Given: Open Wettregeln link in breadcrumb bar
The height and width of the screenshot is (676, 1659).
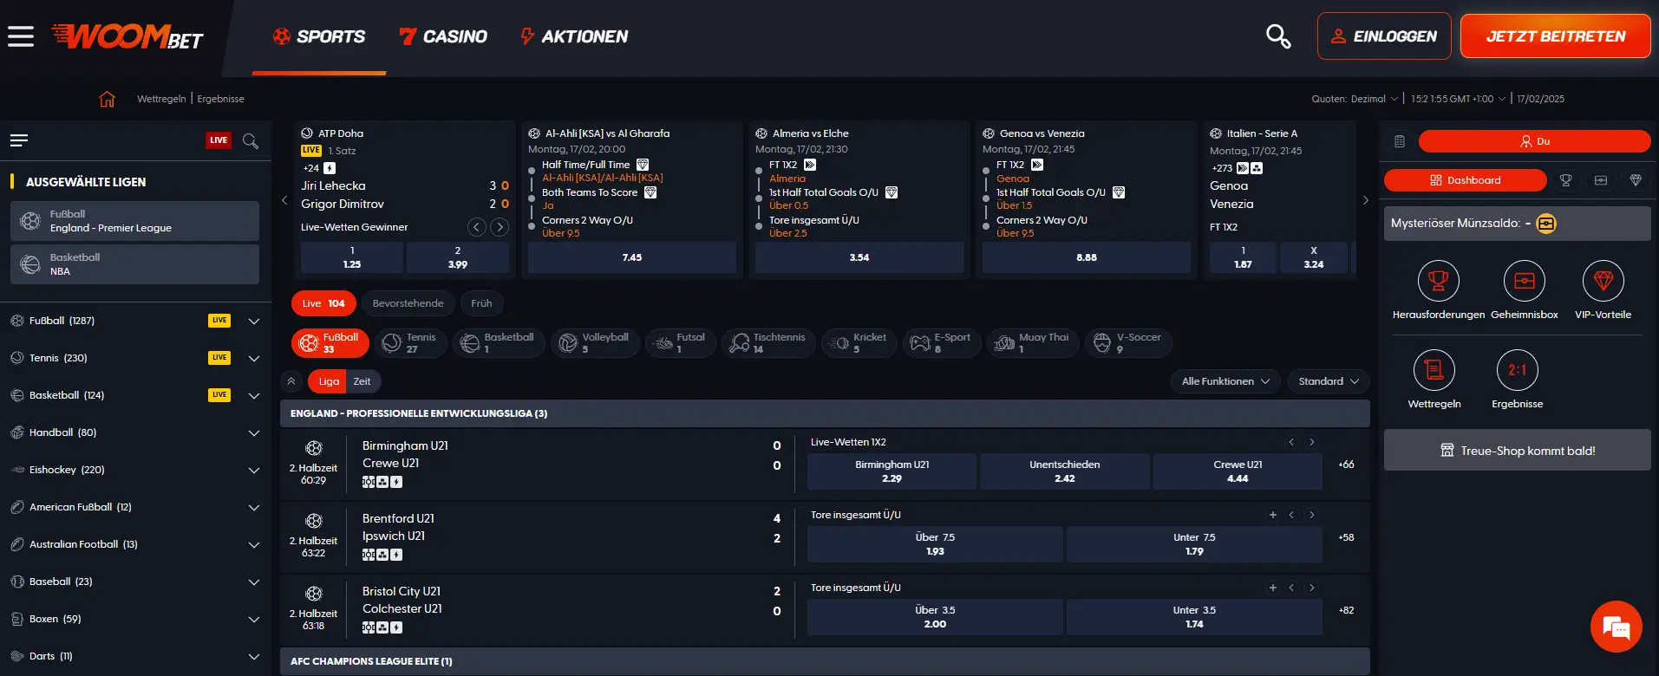Looking at the screenshot, I should point(161,99).
